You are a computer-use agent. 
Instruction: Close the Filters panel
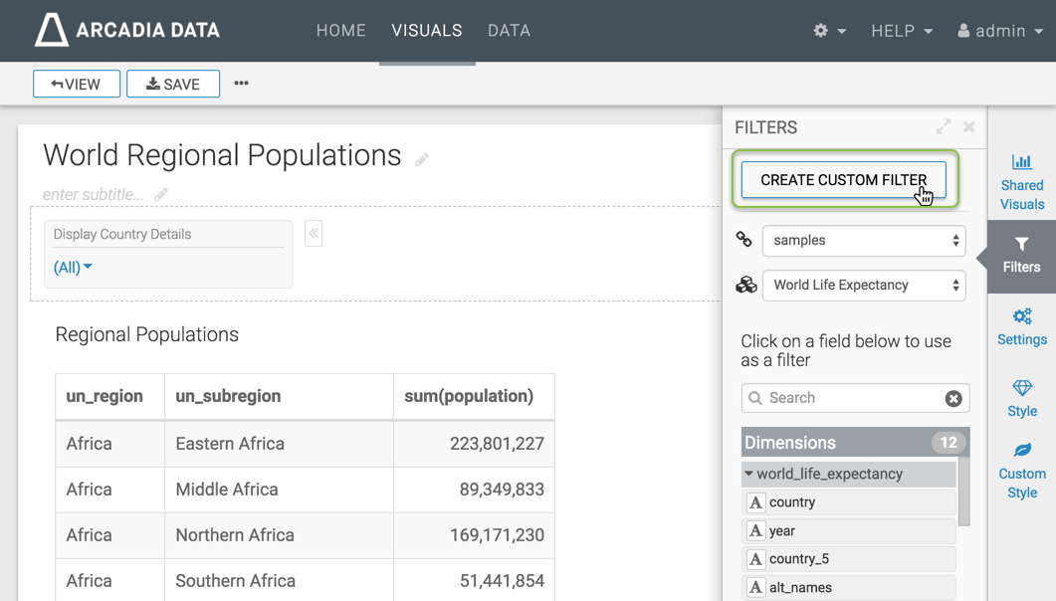pyautogui.click(x=968, y=126)
